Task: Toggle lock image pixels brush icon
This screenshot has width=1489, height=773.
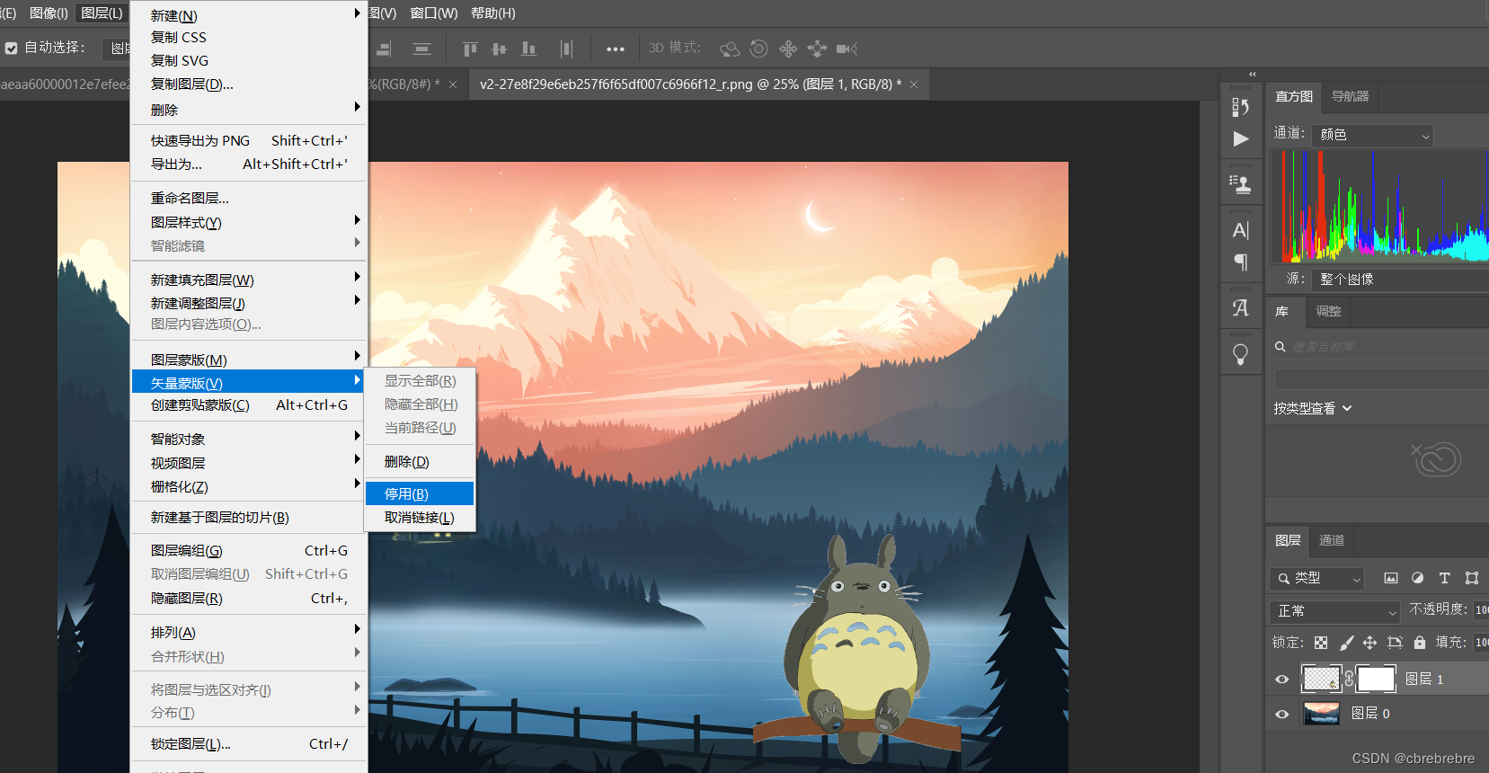Action: (1346, 643)
